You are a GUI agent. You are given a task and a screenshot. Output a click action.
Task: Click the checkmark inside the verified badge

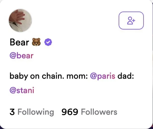48,42
